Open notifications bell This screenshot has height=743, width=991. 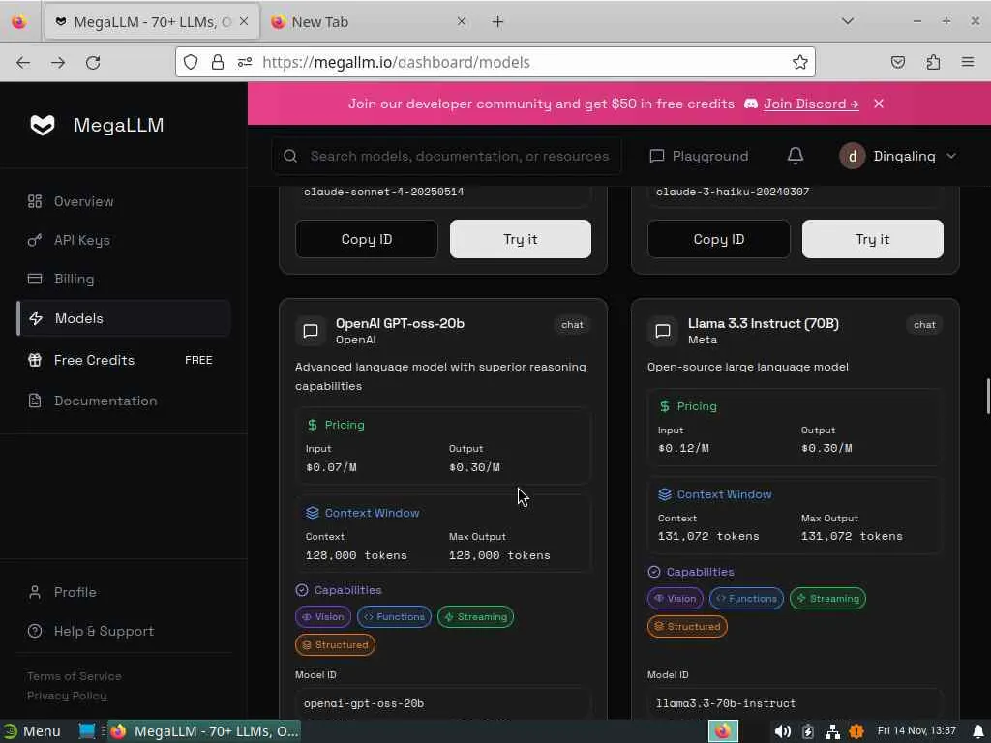tap(796, 156)
